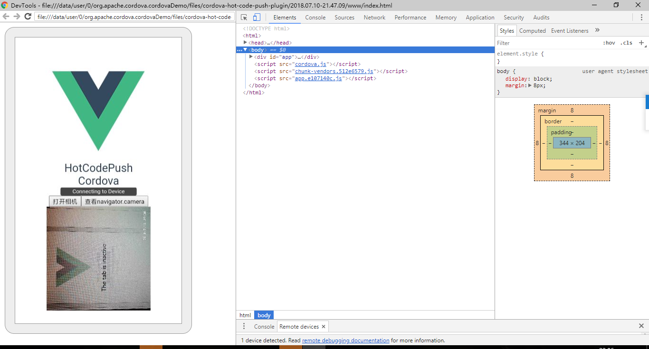Expand the div id="app" node
The height and width of the screenshot is (349, 649).
[x=251, y=57]
